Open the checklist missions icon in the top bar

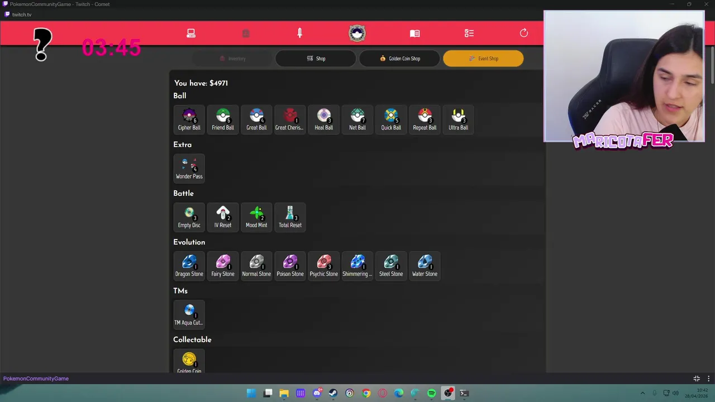tap(469, 33)
